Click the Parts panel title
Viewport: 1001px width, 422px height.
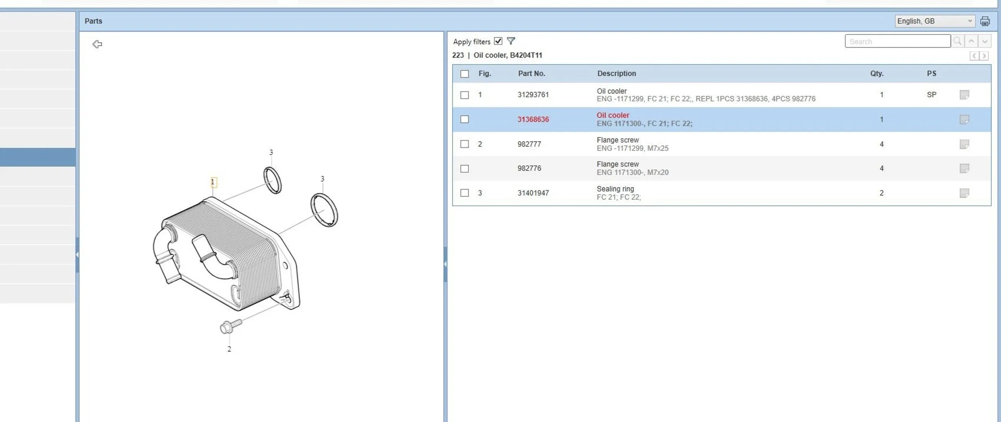click(x=93, y=21)
